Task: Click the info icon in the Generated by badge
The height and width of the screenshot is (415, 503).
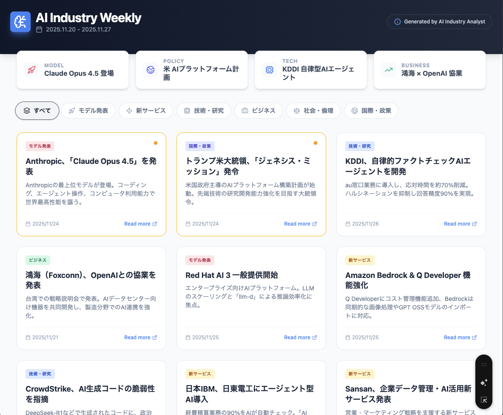Action: (397, 22)
